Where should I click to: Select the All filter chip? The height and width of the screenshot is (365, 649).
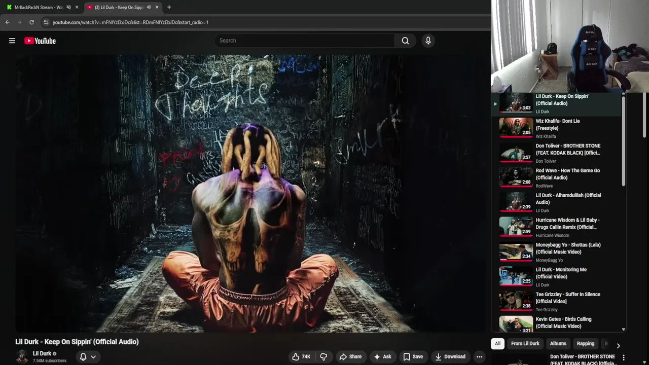(497, 344)
